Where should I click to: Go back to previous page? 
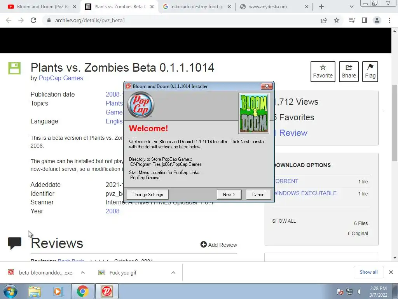point(9,20)
